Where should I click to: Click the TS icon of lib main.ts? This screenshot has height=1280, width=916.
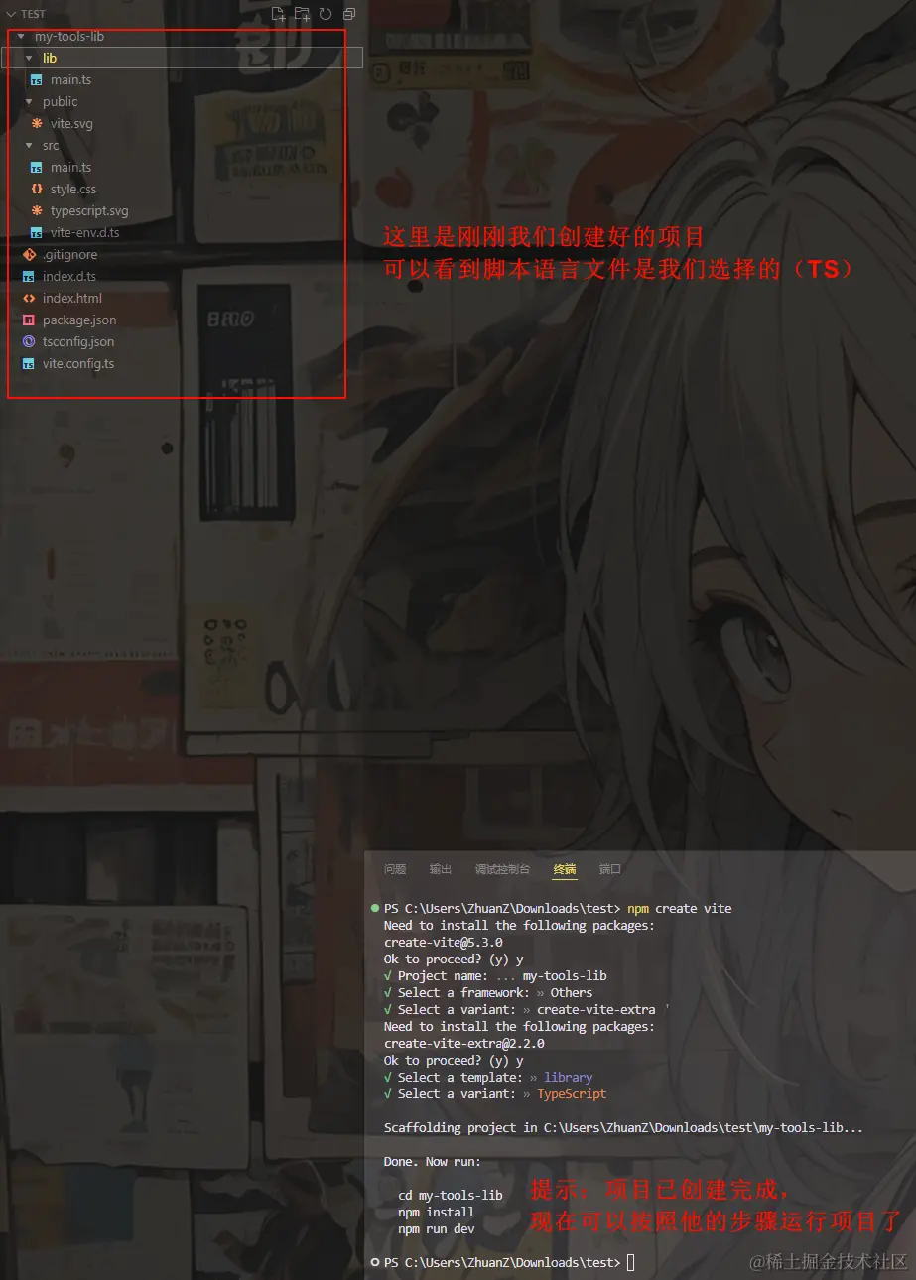coord(37,80)
